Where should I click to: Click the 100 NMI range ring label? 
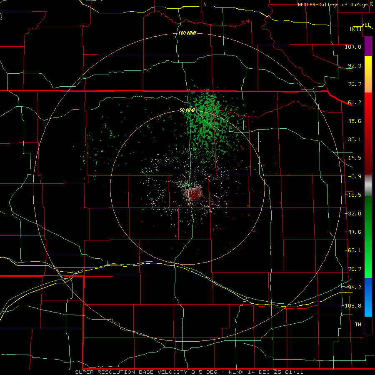[x=187, y=33]
